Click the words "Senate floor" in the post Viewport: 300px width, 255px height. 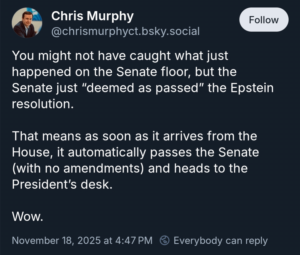tap(154, 72)
